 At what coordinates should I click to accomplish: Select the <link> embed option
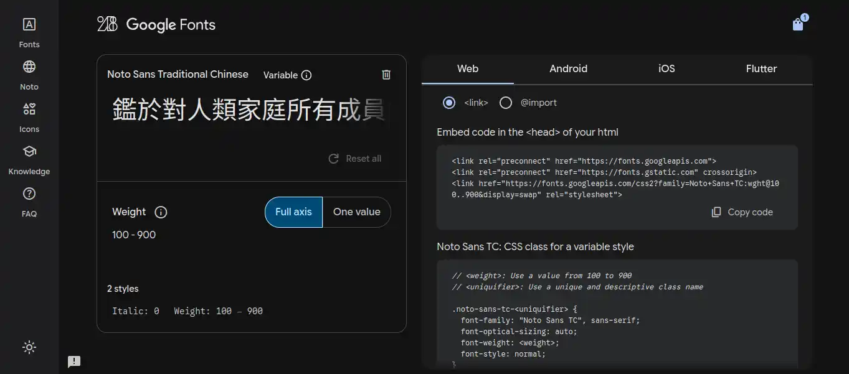click(449, 103)
